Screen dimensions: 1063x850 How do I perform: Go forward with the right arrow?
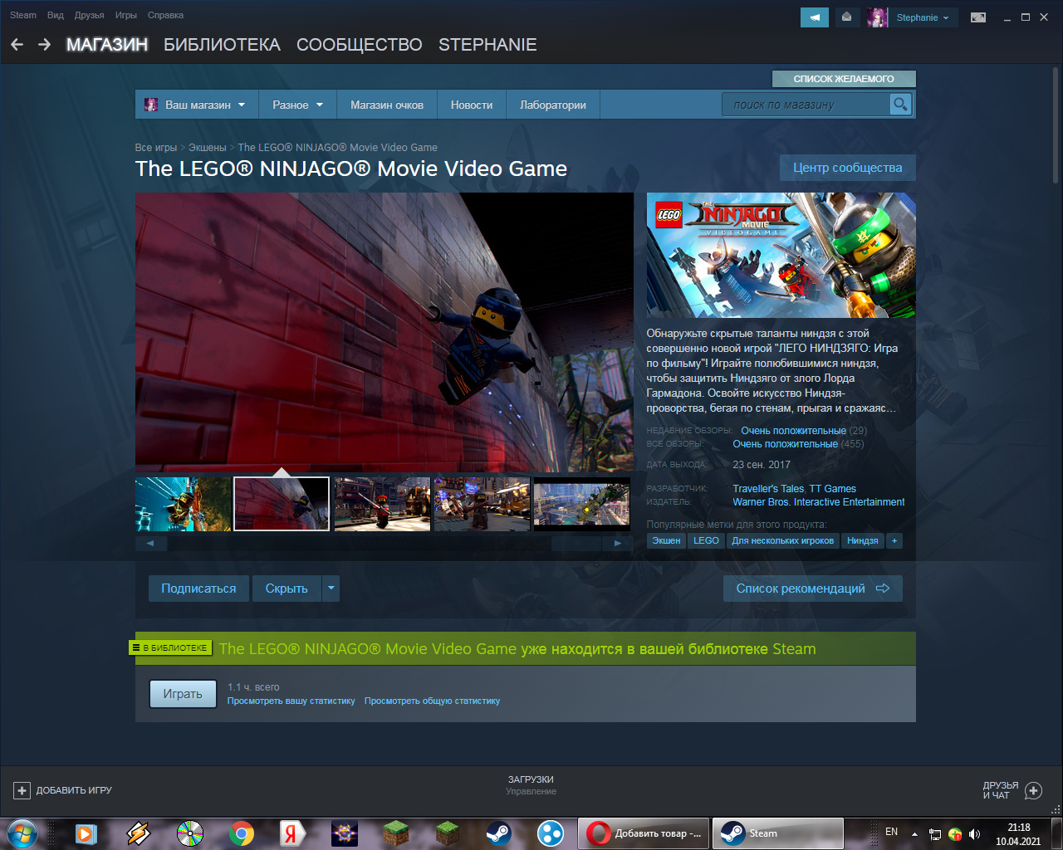[x=44, y=45]
